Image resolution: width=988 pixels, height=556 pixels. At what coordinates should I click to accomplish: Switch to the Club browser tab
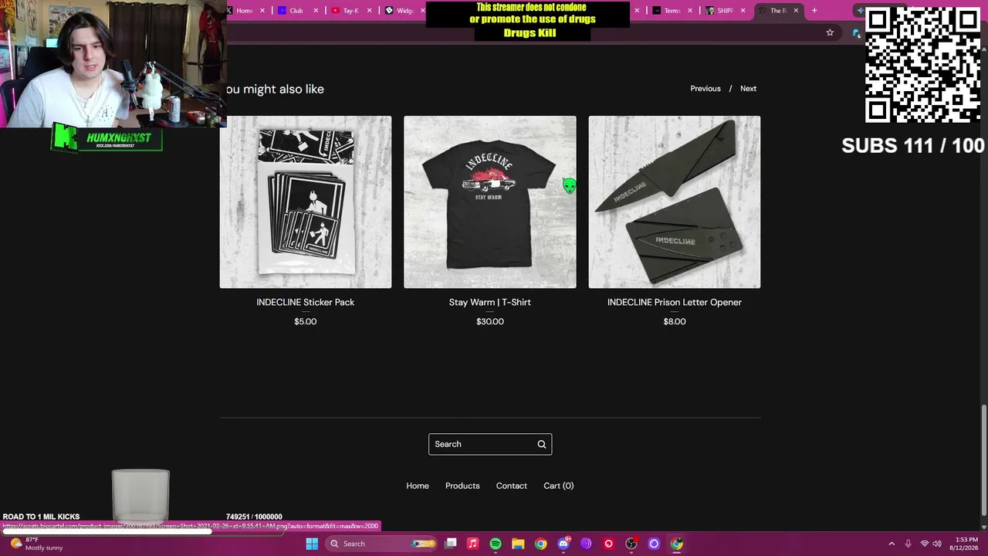point(297,11)
